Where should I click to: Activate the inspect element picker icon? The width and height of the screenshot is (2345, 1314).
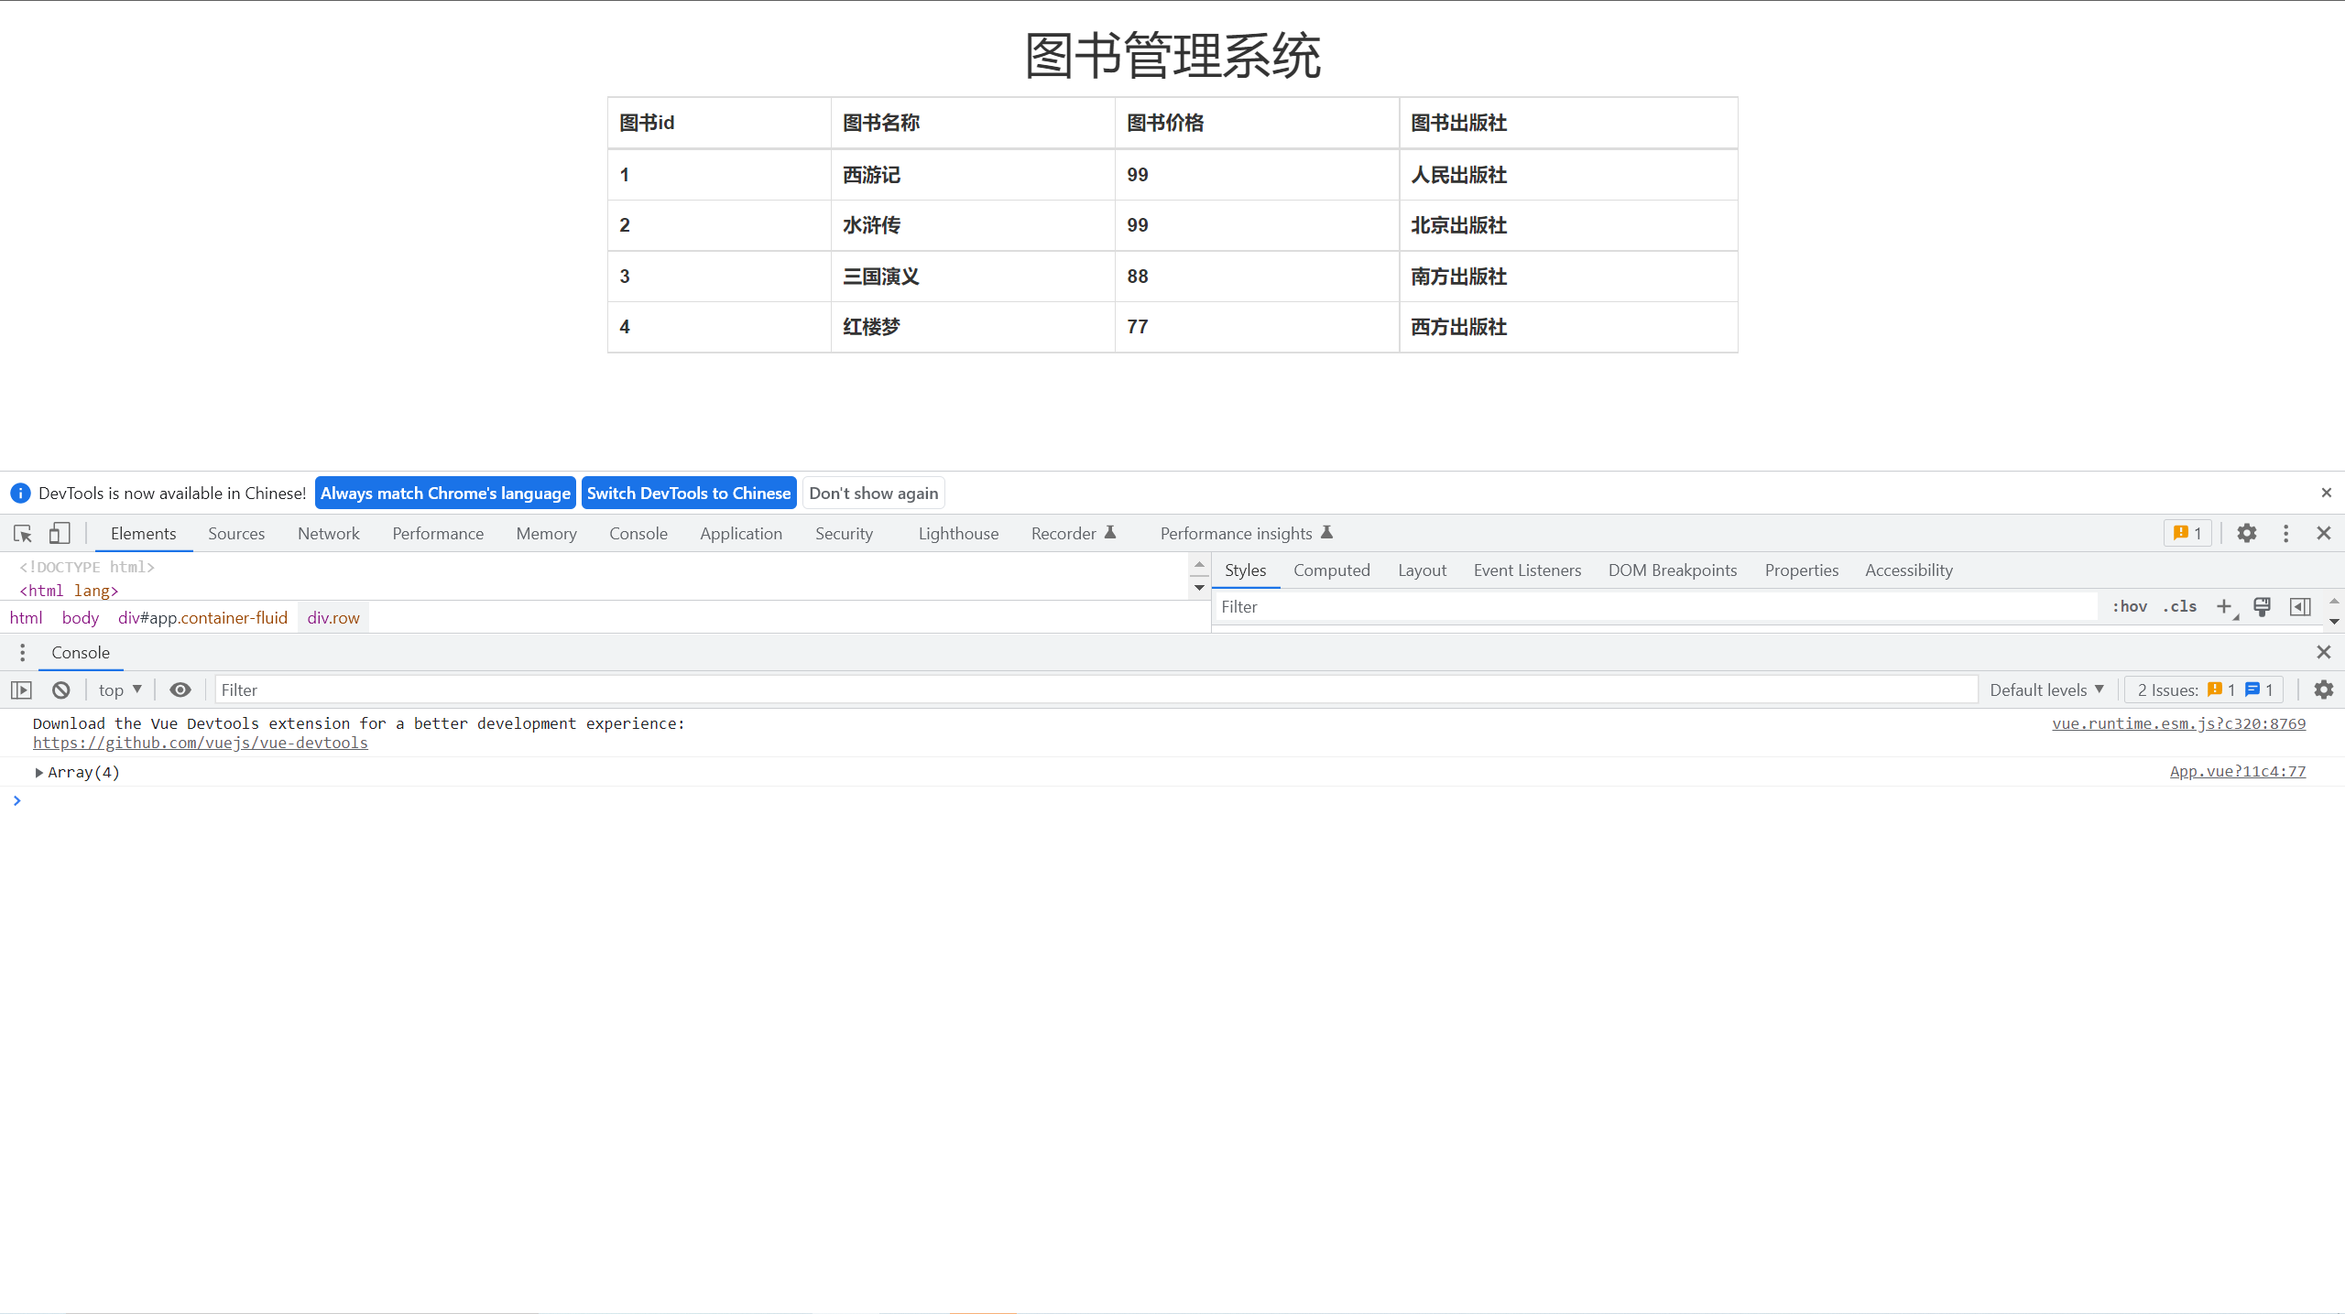pos(23,533)
